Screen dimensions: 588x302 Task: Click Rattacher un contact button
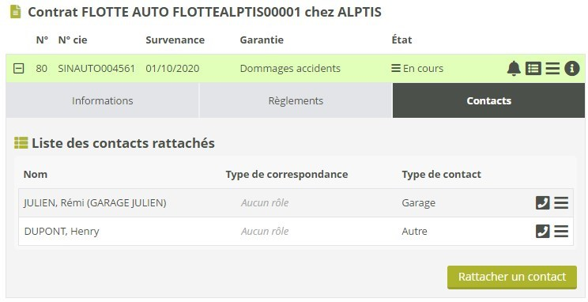(x=512, y=277)
